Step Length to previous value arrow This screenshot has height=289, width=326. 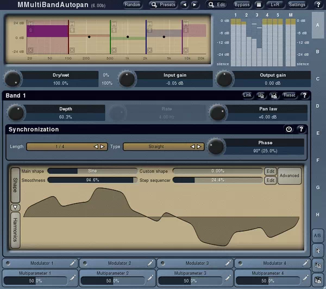tap(96, 146)
